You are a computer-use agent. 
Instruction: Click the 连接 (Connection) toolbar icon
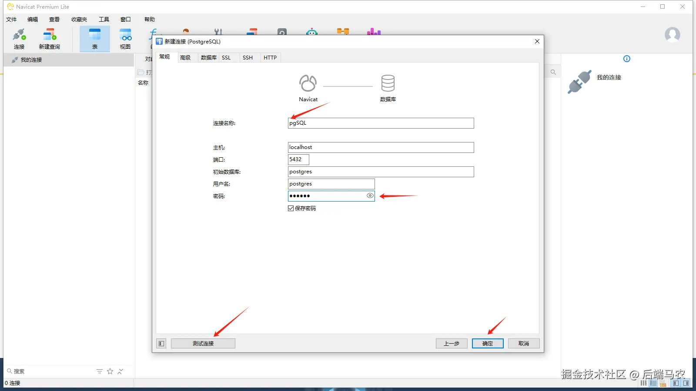click(19, 39)
